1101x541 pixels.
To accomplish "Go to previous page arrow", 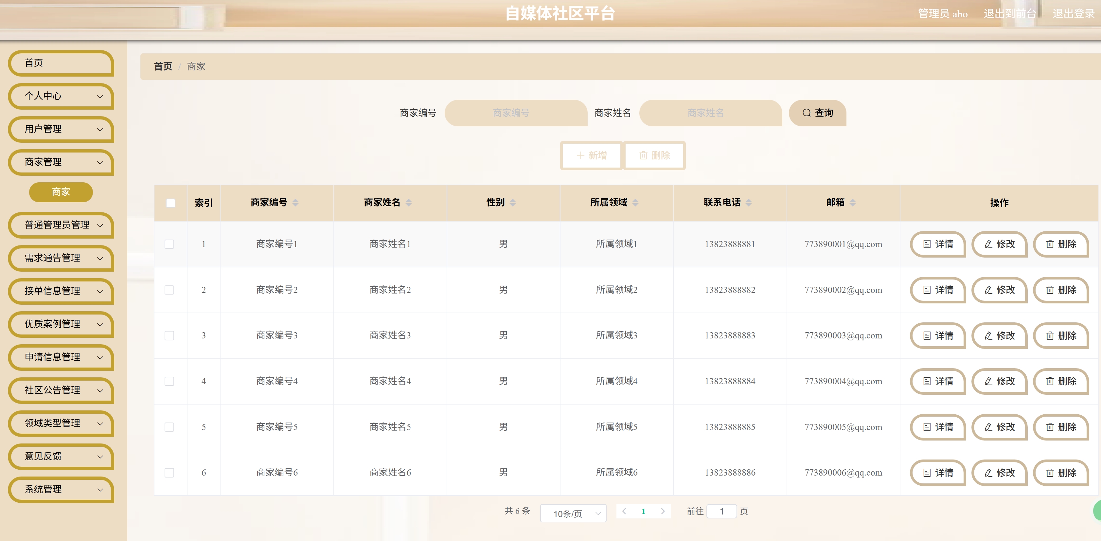I will (x=624, y=511).
